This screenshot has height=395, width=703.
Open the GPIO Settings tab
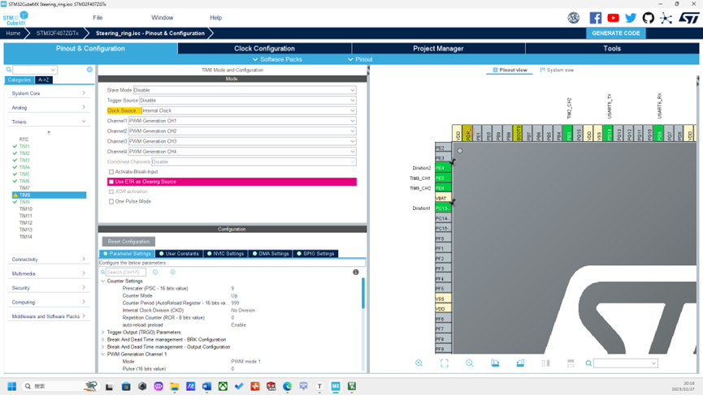315,254
